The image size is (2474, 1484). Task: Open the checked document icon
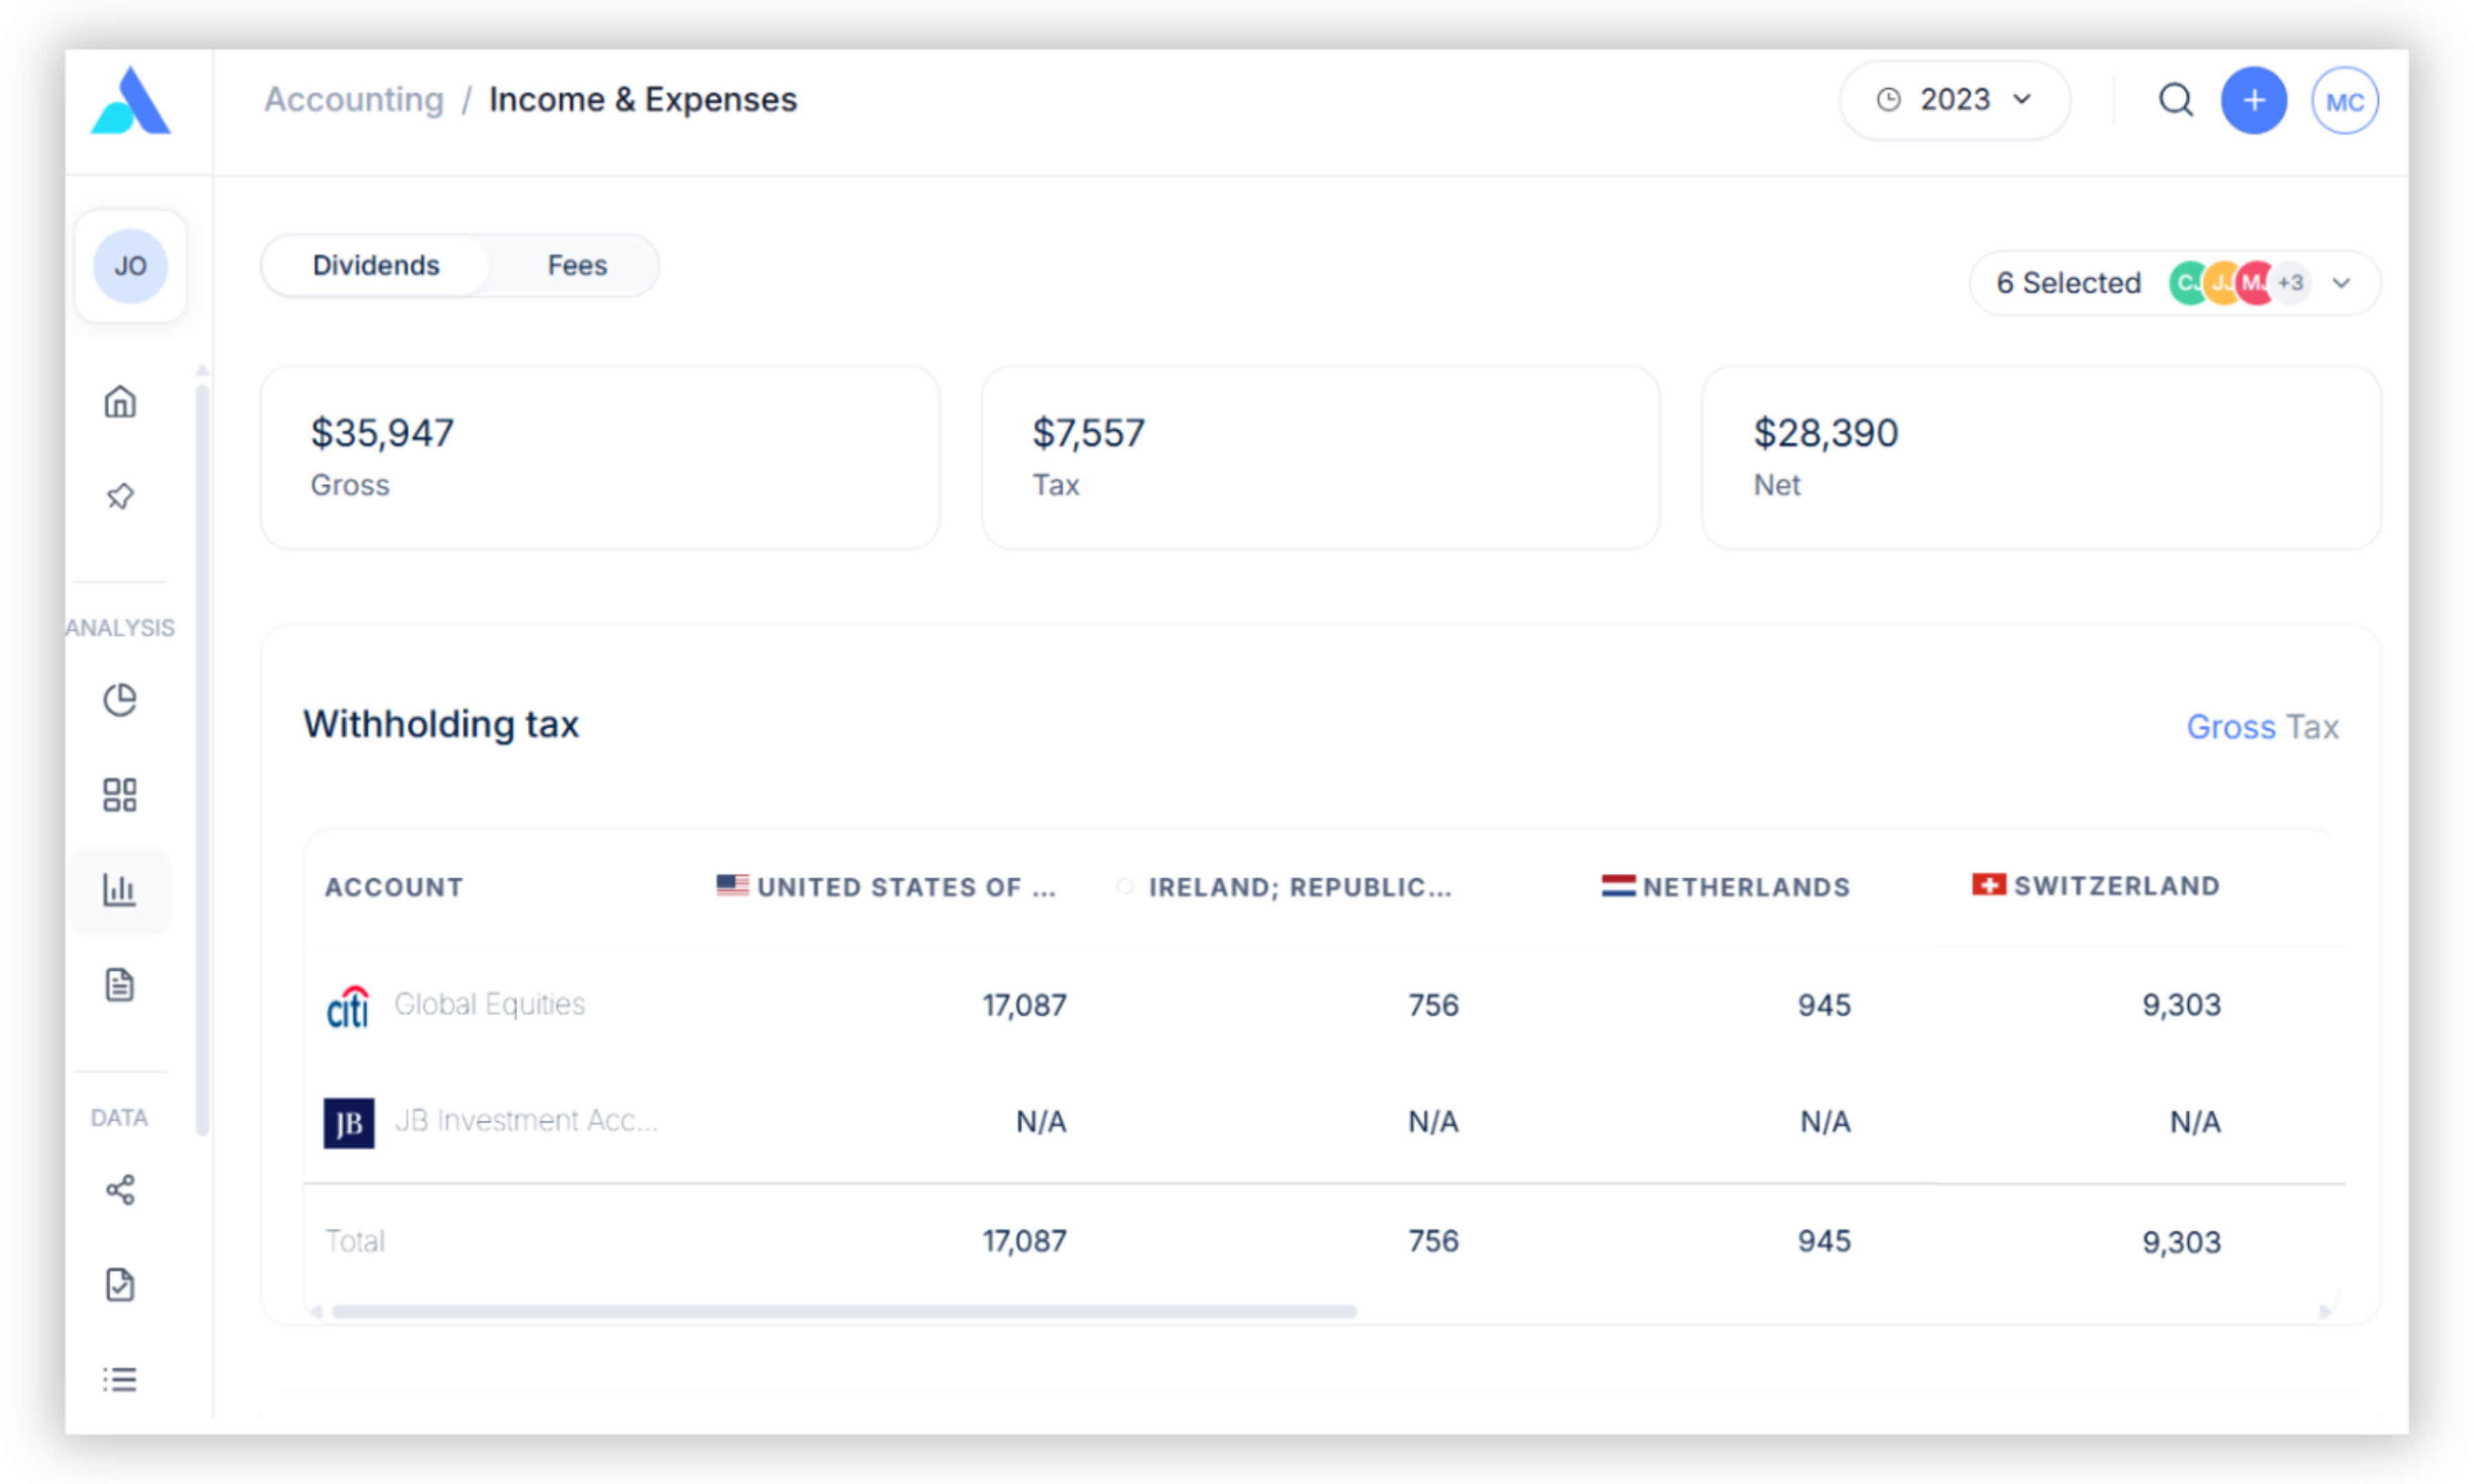click(120, 1284)
